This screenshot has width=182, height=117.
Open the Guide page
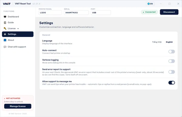click(18, 22)
